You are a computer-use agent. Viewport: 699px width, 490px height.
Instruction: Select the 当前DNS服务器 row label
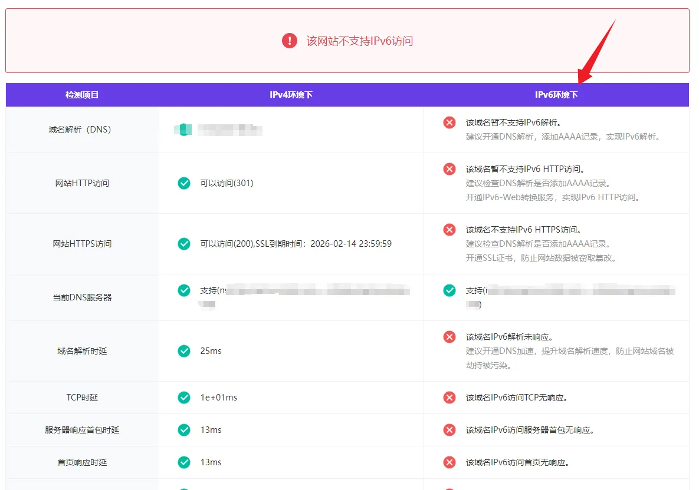pyautogui.click(x=82, y=297)
